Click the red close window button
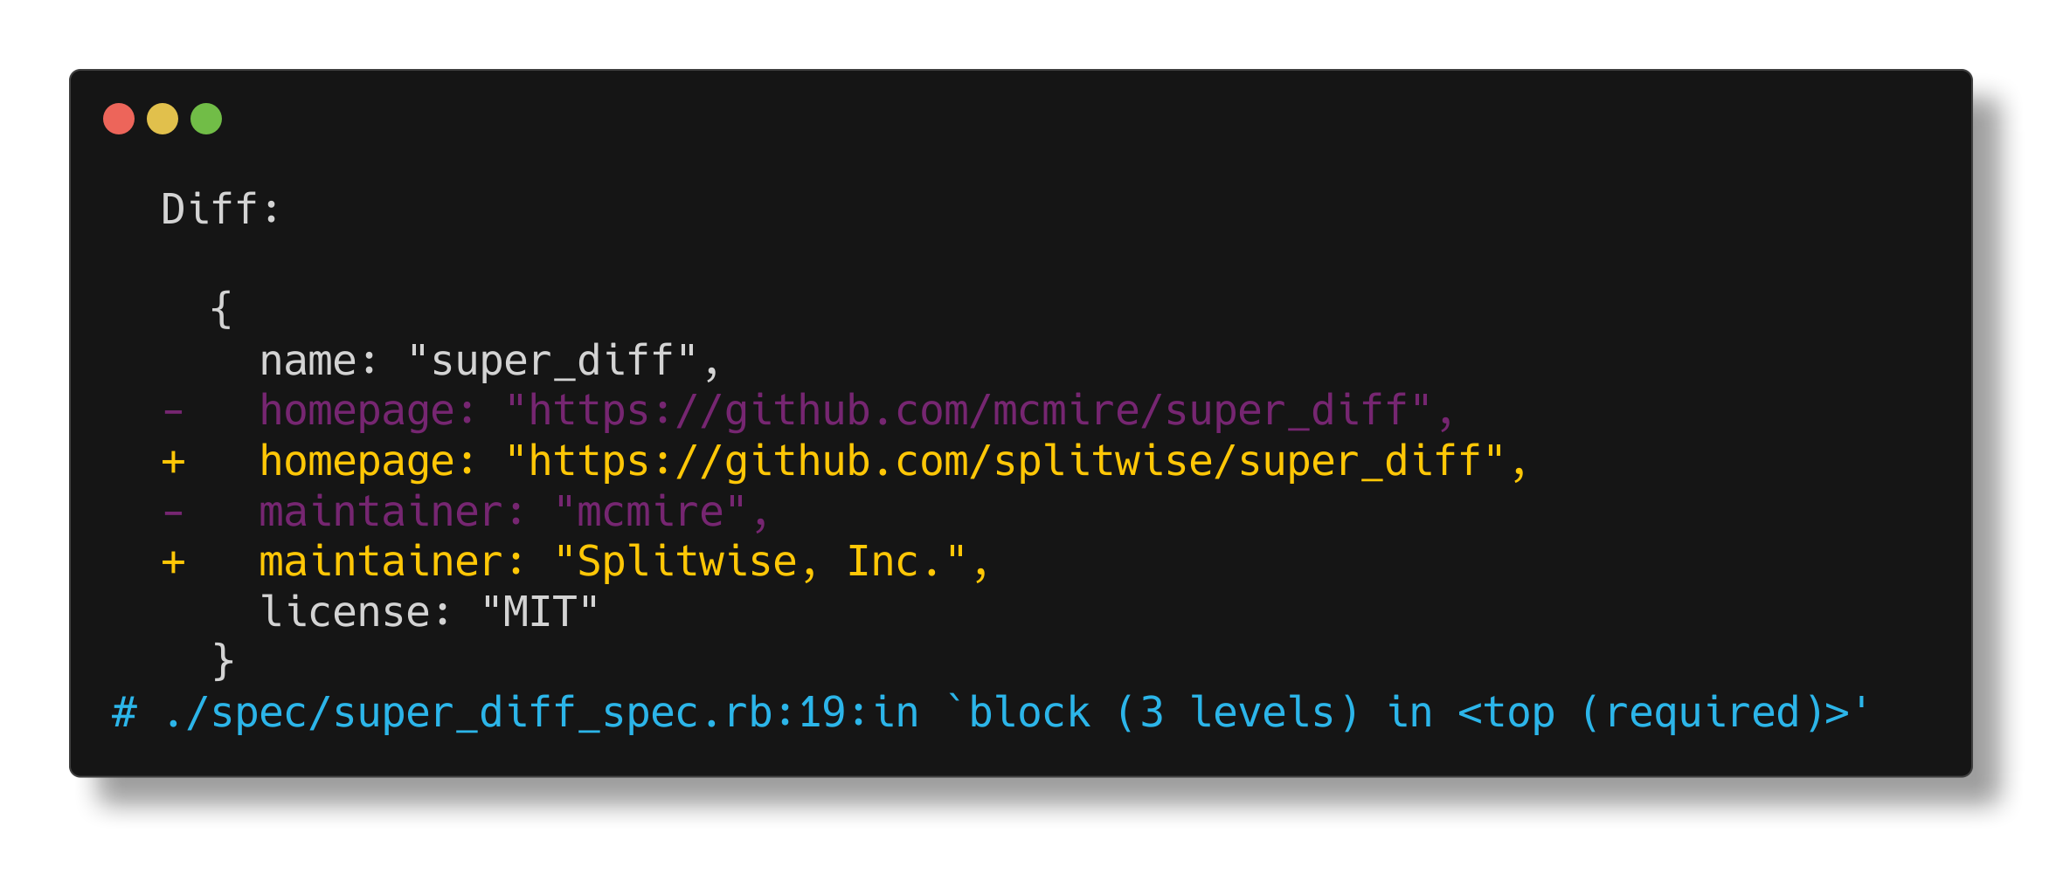Screen dimensions: 2070x874 pos(119,119)
